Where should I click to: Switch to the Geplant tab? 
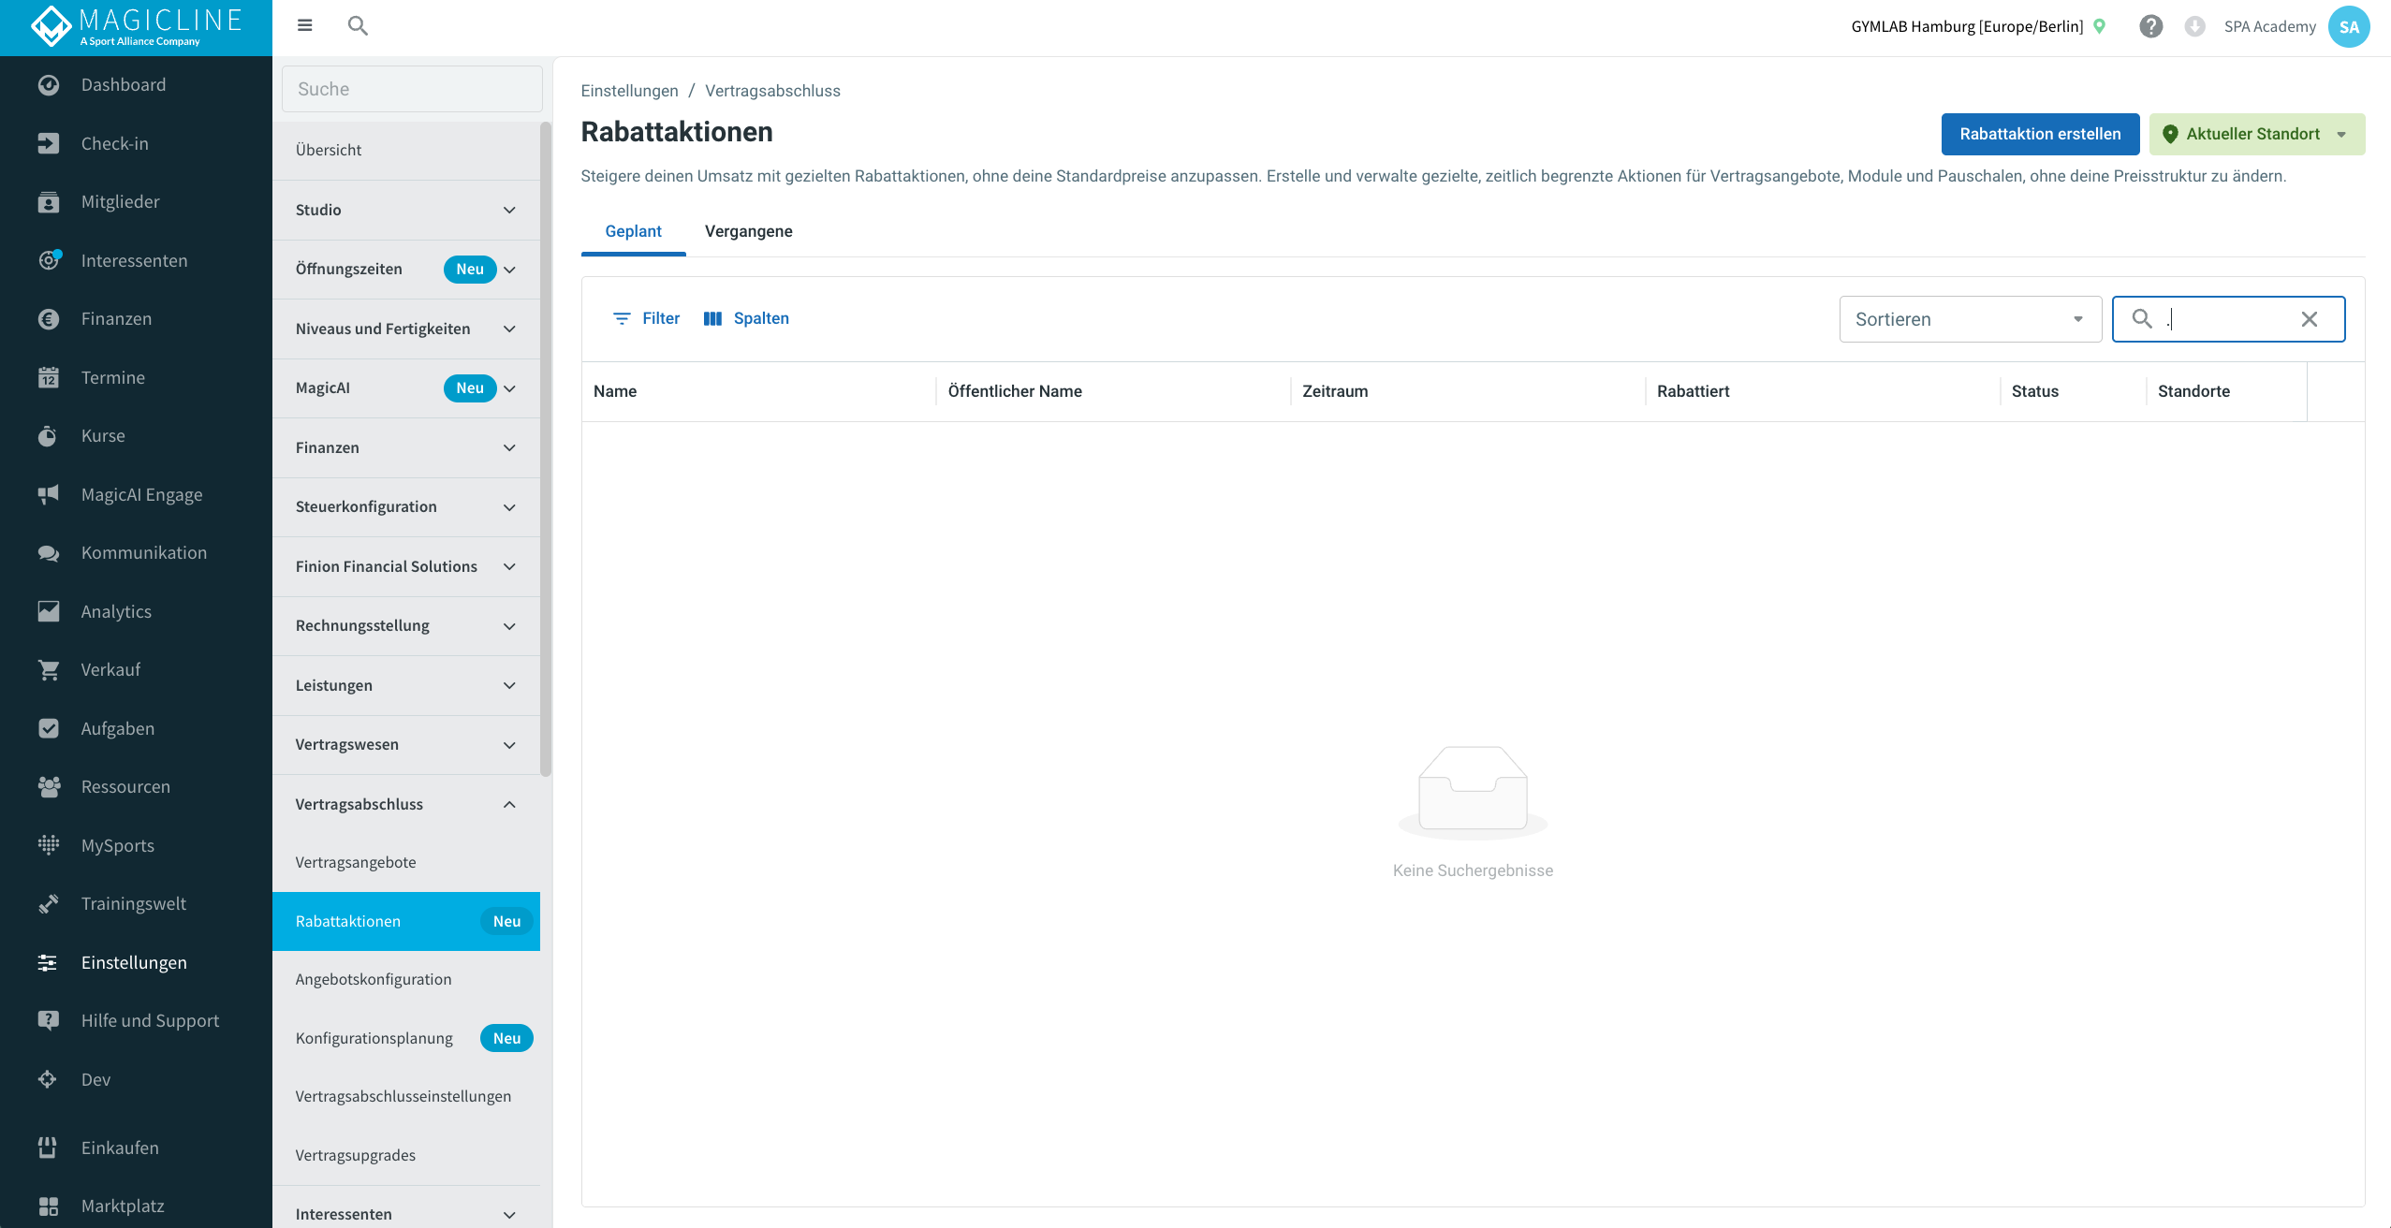click(x=633, y=231)
